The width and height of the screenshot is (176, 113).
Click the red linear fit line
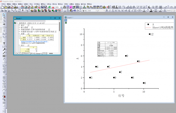(x=120, y=66)
